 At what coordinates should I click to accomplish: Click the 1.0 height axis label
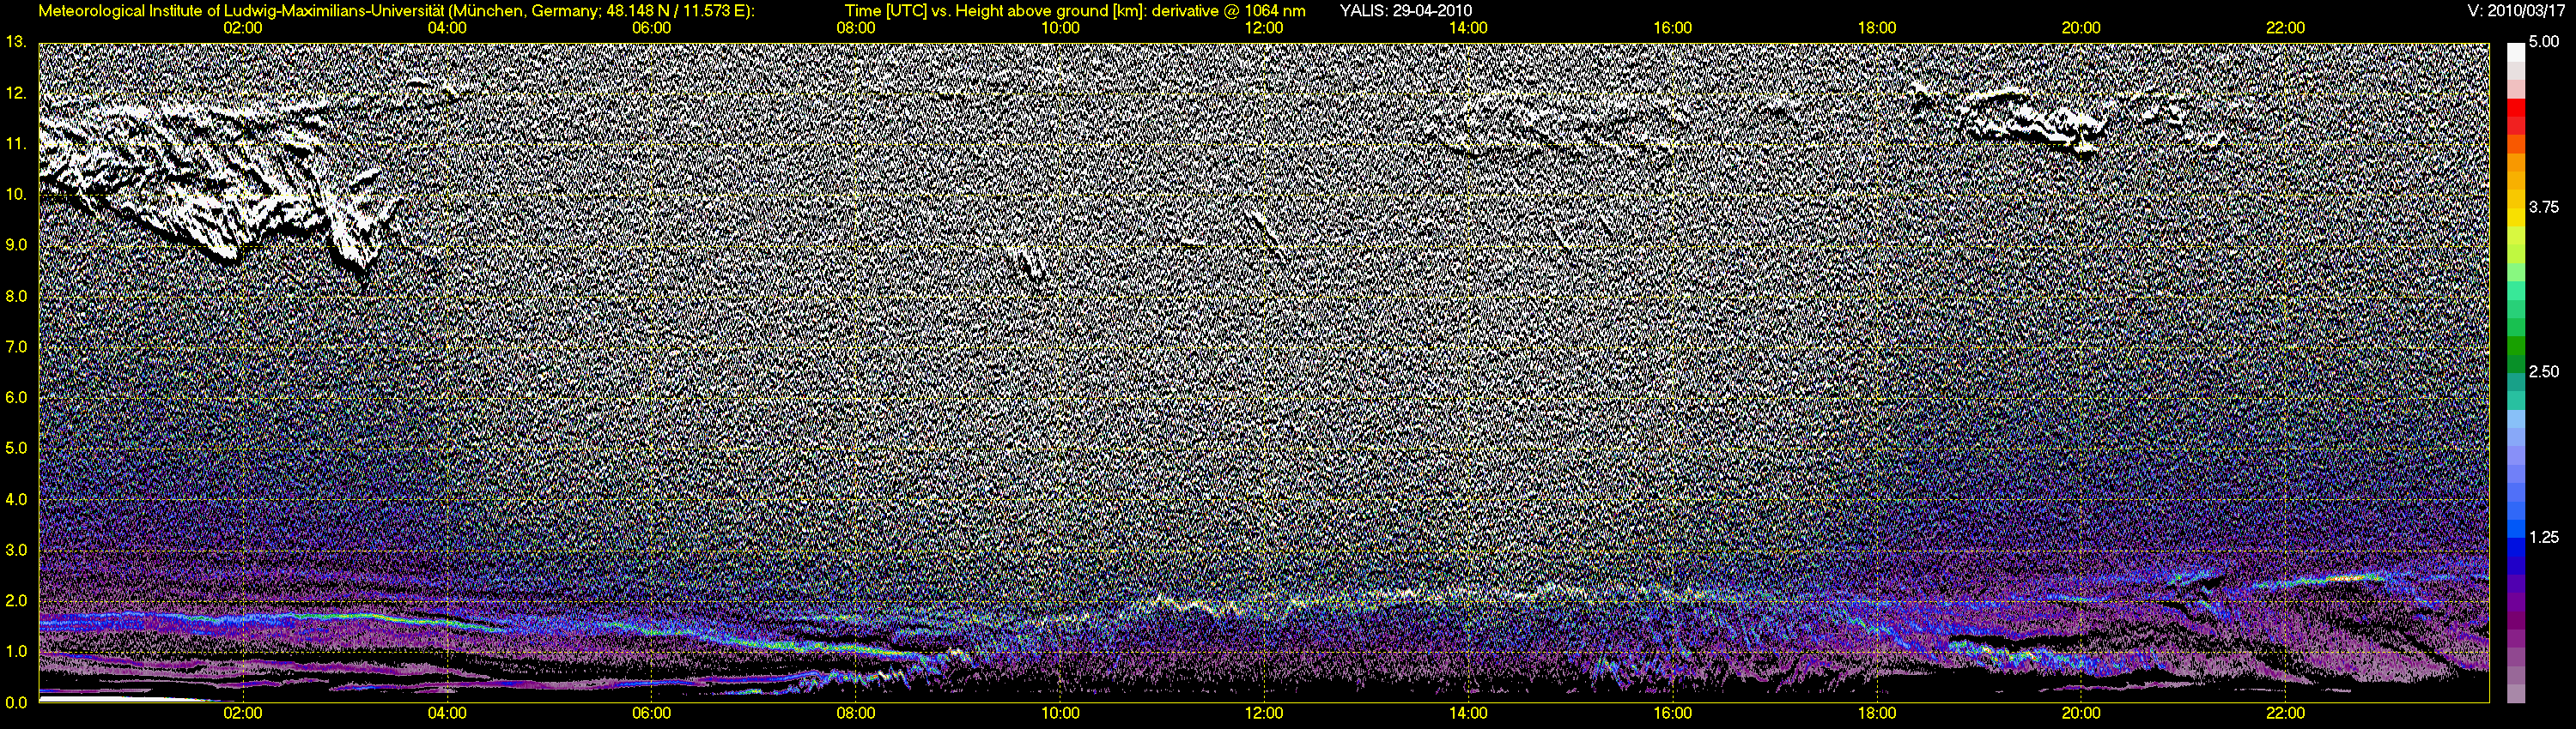(16, 651)
